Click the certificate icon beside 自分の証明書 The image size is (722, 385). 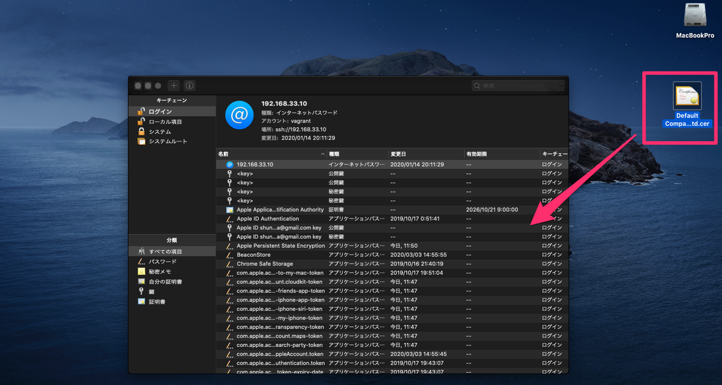tap(141, 282)
